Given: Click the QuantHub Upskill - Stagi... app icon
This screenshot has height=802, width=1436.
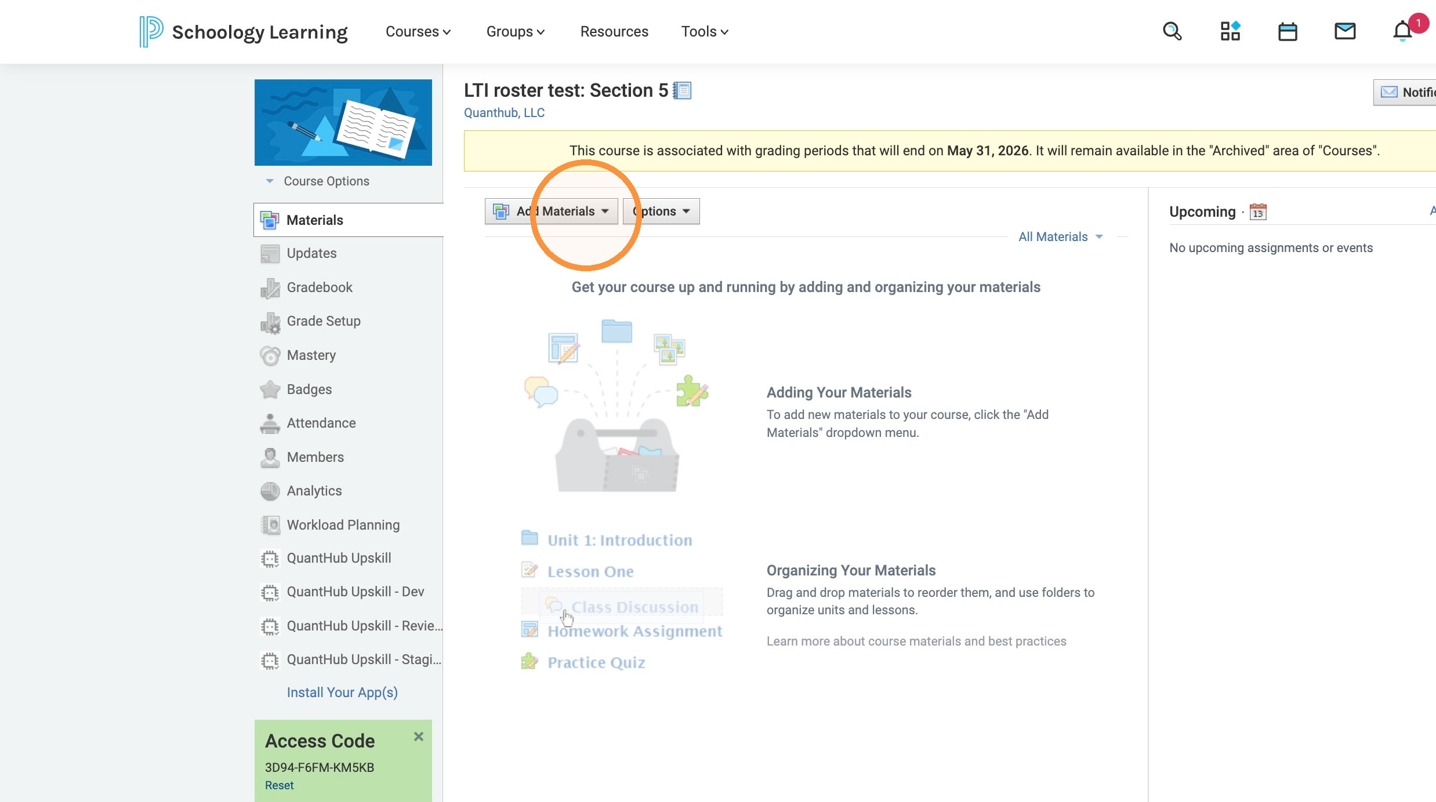Looking at the screenshot, I should (270, 660).
